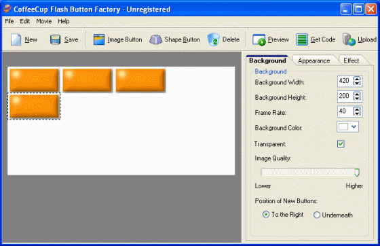Screen dimensions: 380x246
Task: Select the Underneath radio button
Action: pyautogui.click(x=317, y=215)
